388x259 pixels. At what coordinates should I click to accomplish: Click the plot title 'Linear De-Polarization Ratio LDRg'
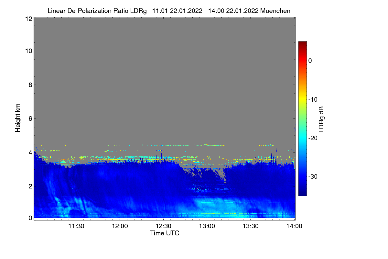pos(97,11)
